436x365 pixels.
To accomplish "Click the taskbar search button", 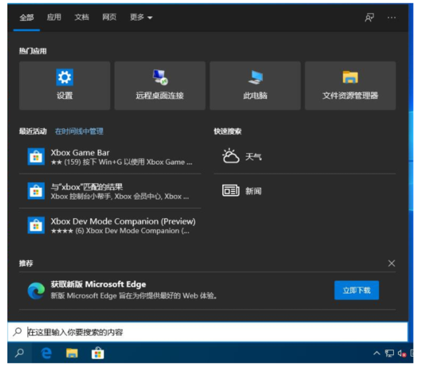I will click(x=20, y=353).
